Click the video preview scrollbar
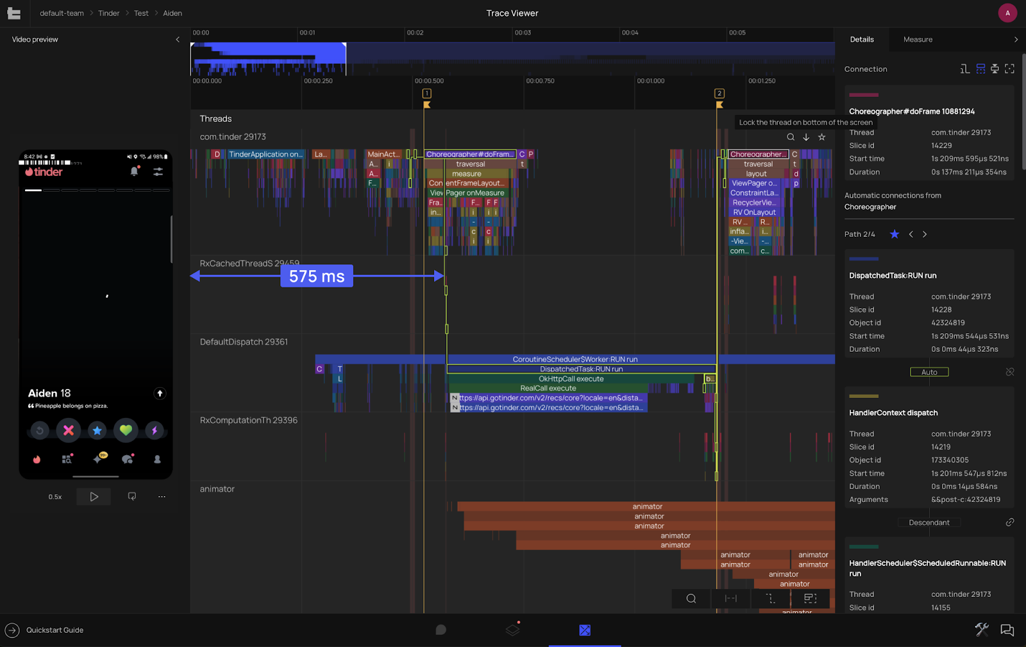This screenshot has height=647, width=1026. click(x=171, y=239)
